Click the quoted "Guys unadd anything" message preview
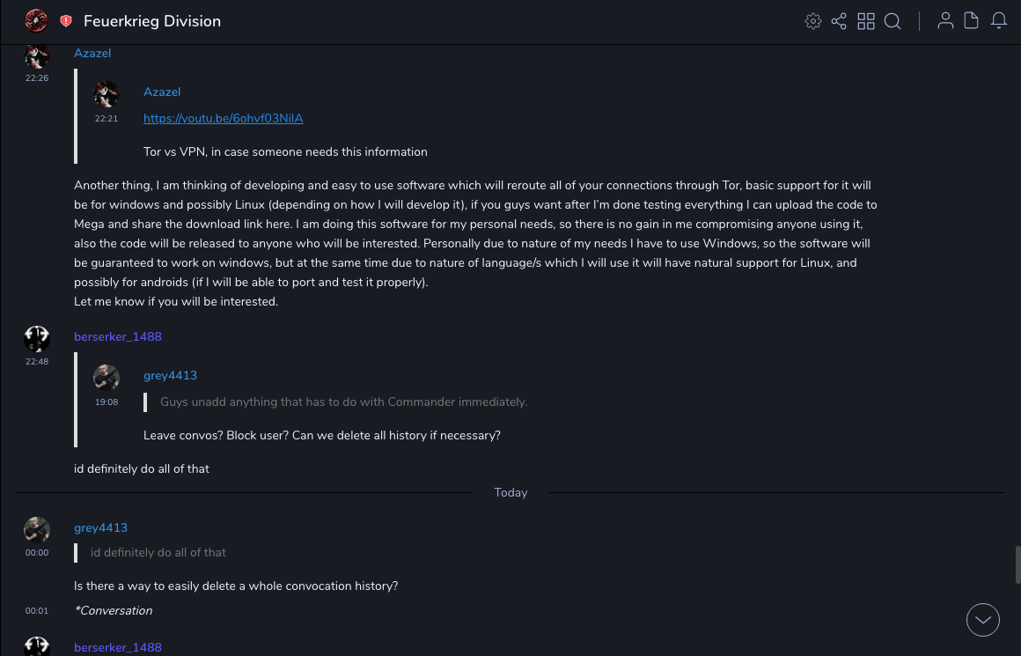Viewport: 1021px width, 656px height. point(343,402)
